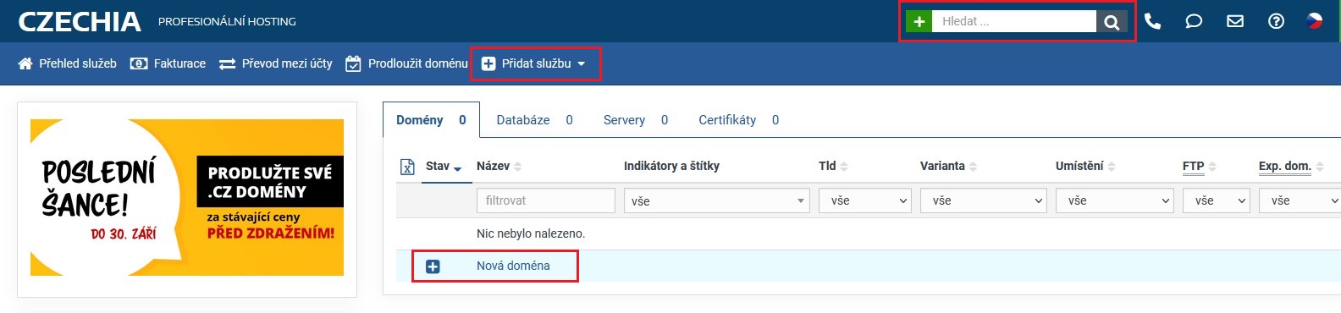Click the Nová doména link
1341x313 pixels.
[x=513, y=266]
